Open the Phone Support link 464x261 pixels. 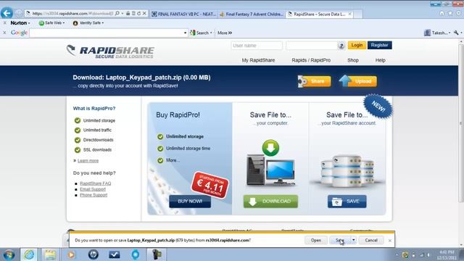[94, 195]
